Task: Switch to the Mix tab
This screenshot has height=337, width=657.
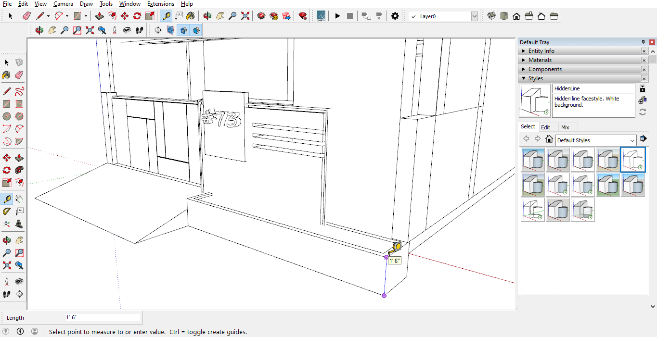Action: tap(565, 127)
